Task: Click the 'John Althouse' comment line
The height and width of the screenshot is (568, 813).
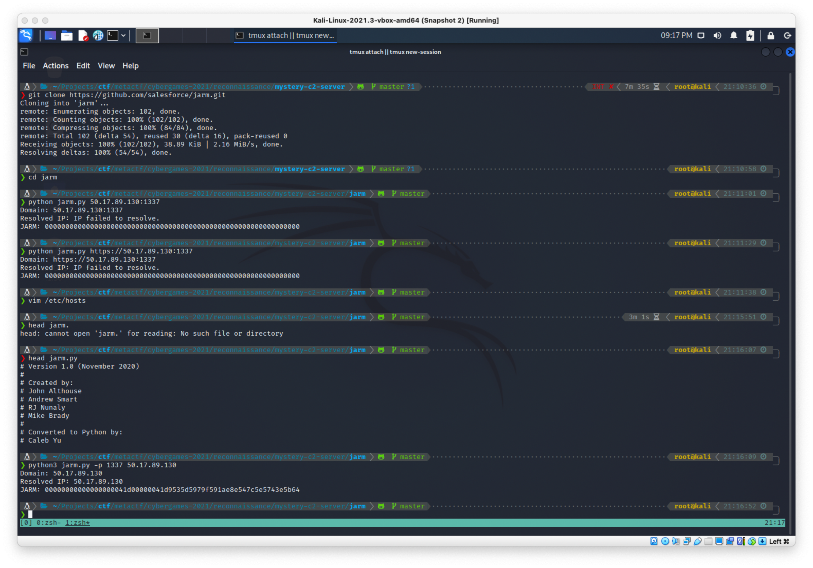Action: (x=51, y=391)
